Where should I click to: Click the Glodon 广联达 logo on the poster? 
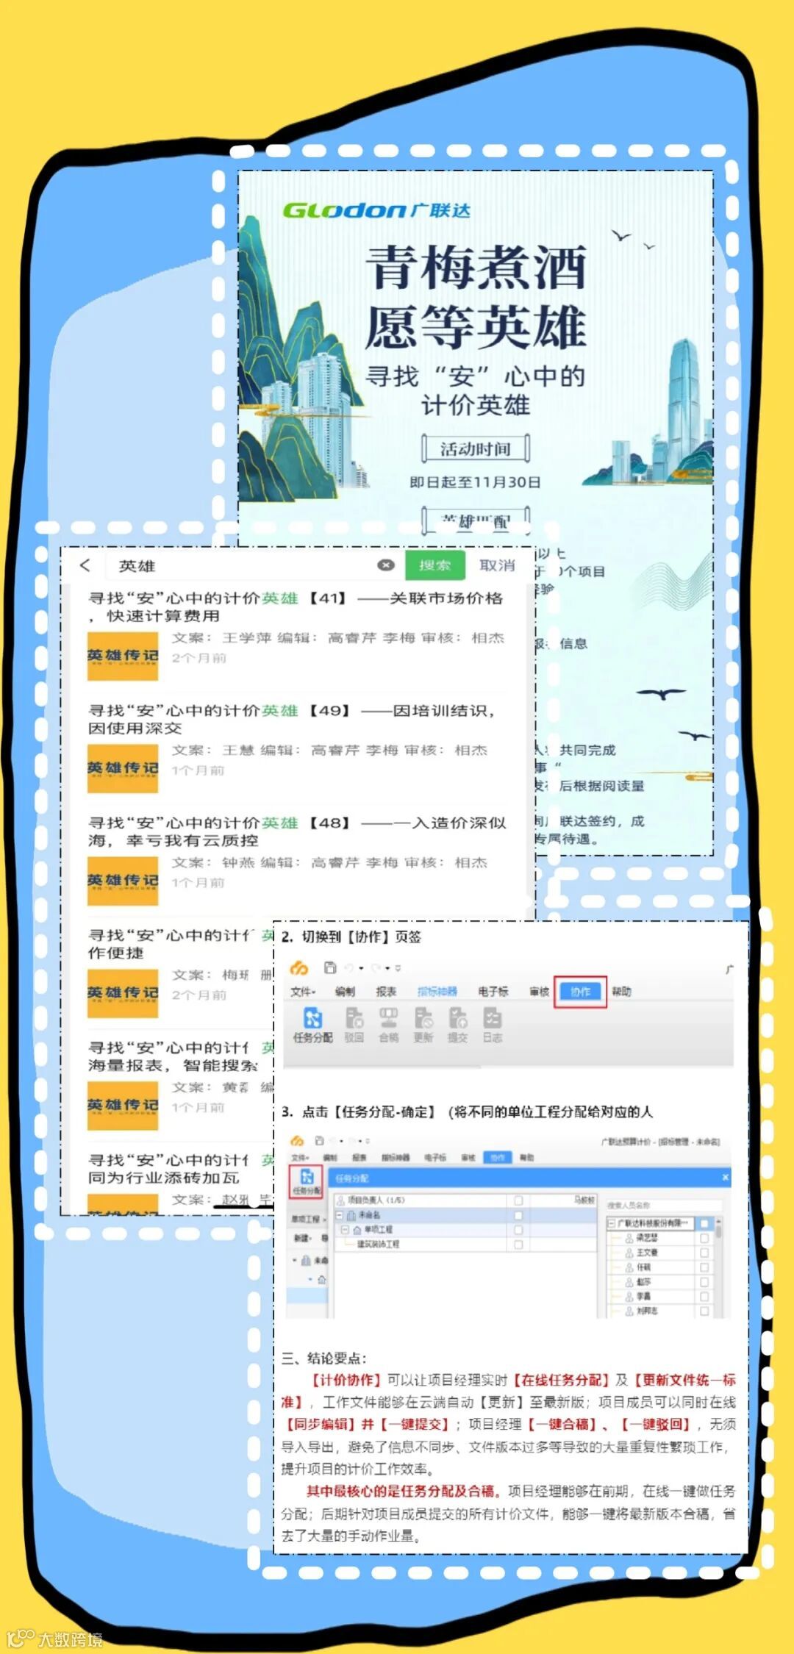point(376,210)
